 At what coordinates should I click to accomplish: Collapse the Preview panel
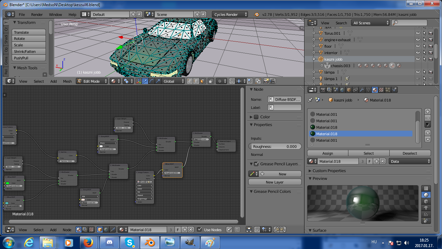pyautogui.click(x=309, y=178)
